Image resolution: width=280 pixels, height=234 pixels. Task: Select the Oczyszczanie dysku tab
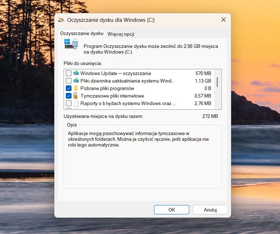click(82, 34)
